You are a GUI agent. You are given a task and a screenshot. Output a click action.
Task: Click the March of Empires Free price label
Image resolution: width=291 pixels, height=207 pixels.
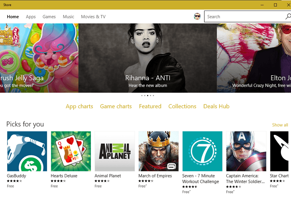tap(142, 186)
